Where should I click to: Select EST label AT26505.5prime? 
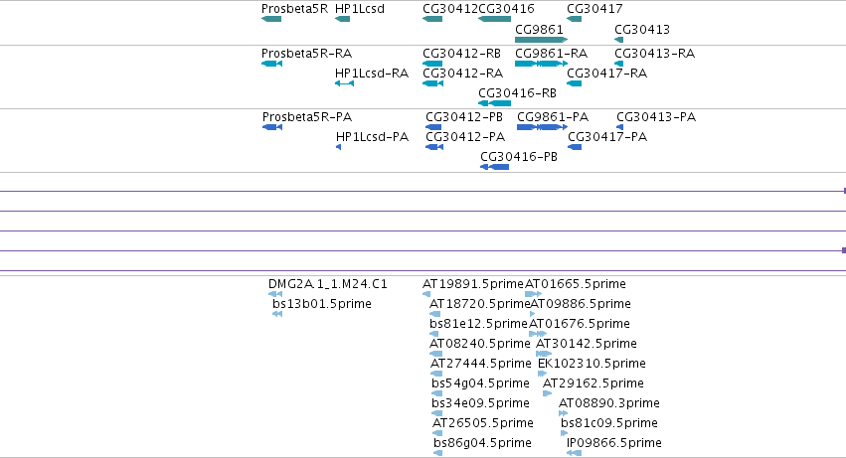(x=483, y=424)
